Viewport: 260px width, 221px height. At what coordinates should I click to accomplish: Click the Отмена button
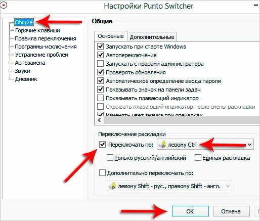tap(231, 211)
